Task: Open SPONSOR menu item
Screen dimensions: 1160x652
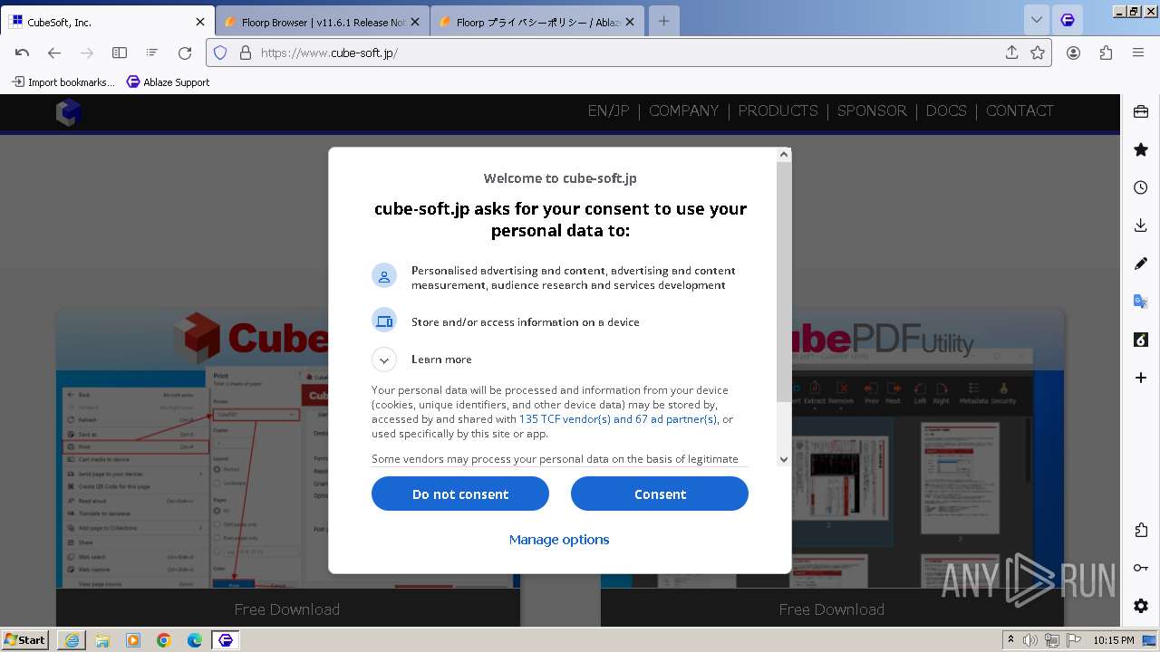Action: coord(872,110)
